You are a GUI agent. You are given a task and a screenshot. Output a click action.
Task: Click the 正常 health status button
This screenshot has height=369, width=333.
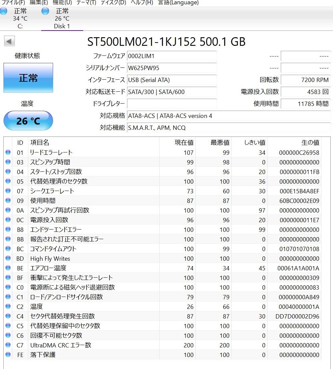pyautogui.click(x=28, y=77)
